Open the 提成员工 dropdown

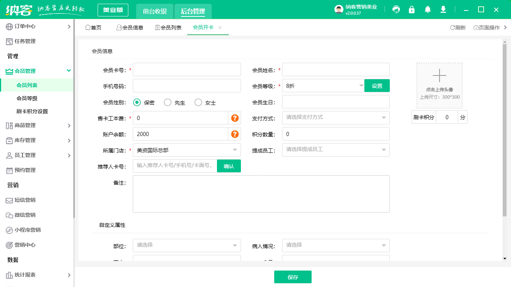click(x=336, y=150)
